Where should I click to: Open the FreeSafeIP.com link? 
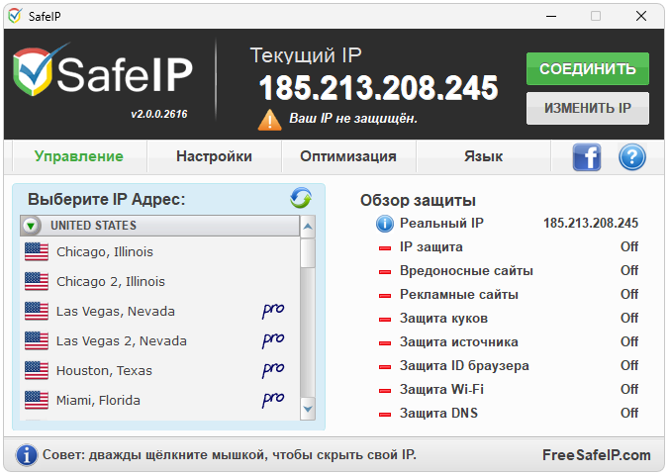pos(597,455)
